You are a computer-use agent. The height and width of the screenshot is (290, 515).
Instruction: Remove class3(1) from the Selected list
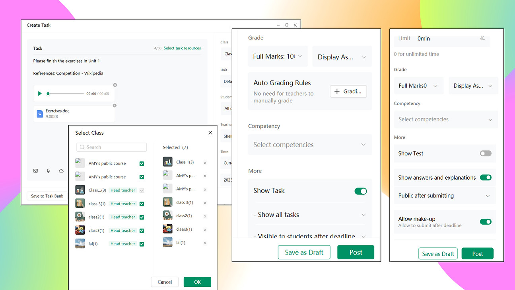coord(205,229)
